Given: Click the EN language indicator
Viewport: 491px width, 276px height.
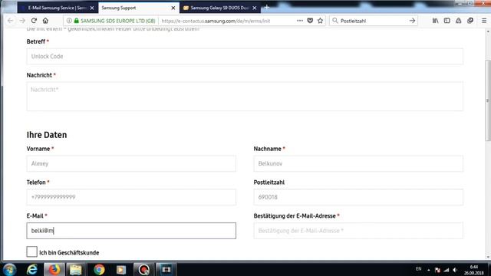Looking at the screenshot, I should [418, 269].
